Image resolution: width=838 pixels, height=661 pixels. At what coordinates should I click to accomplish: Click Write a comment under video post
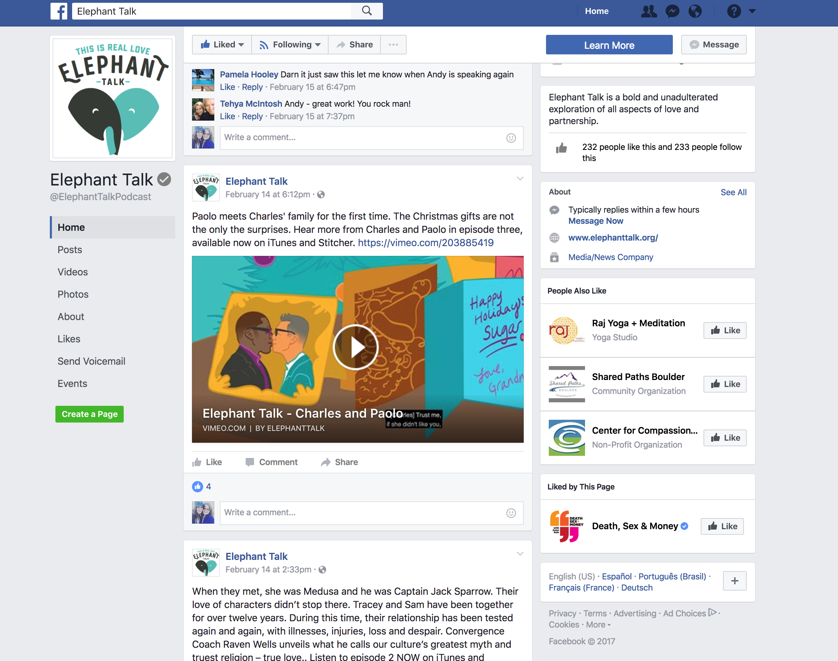pos(371,513)
